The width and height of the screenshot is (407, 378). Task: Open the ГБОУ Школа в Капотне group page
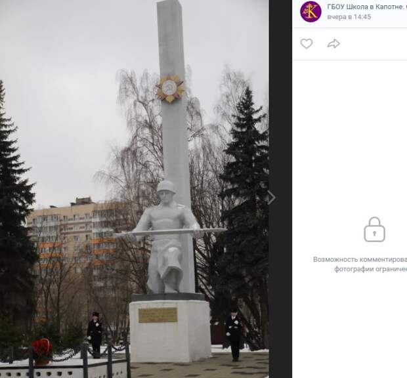pyautogui.click(x=367, y=7)
